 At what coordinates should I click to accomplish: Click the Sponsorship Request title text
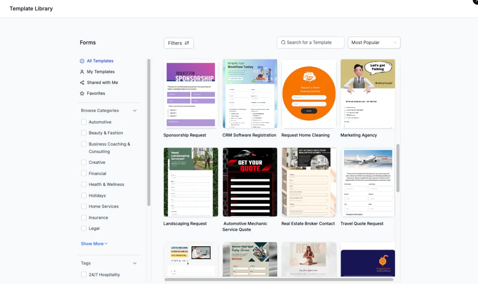pyautogui.click(x=185, y=135)
